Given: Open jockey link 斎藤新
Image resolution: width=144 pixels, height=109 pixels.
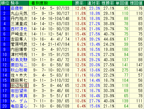Looking at the screenshot, I should [17, 8].
